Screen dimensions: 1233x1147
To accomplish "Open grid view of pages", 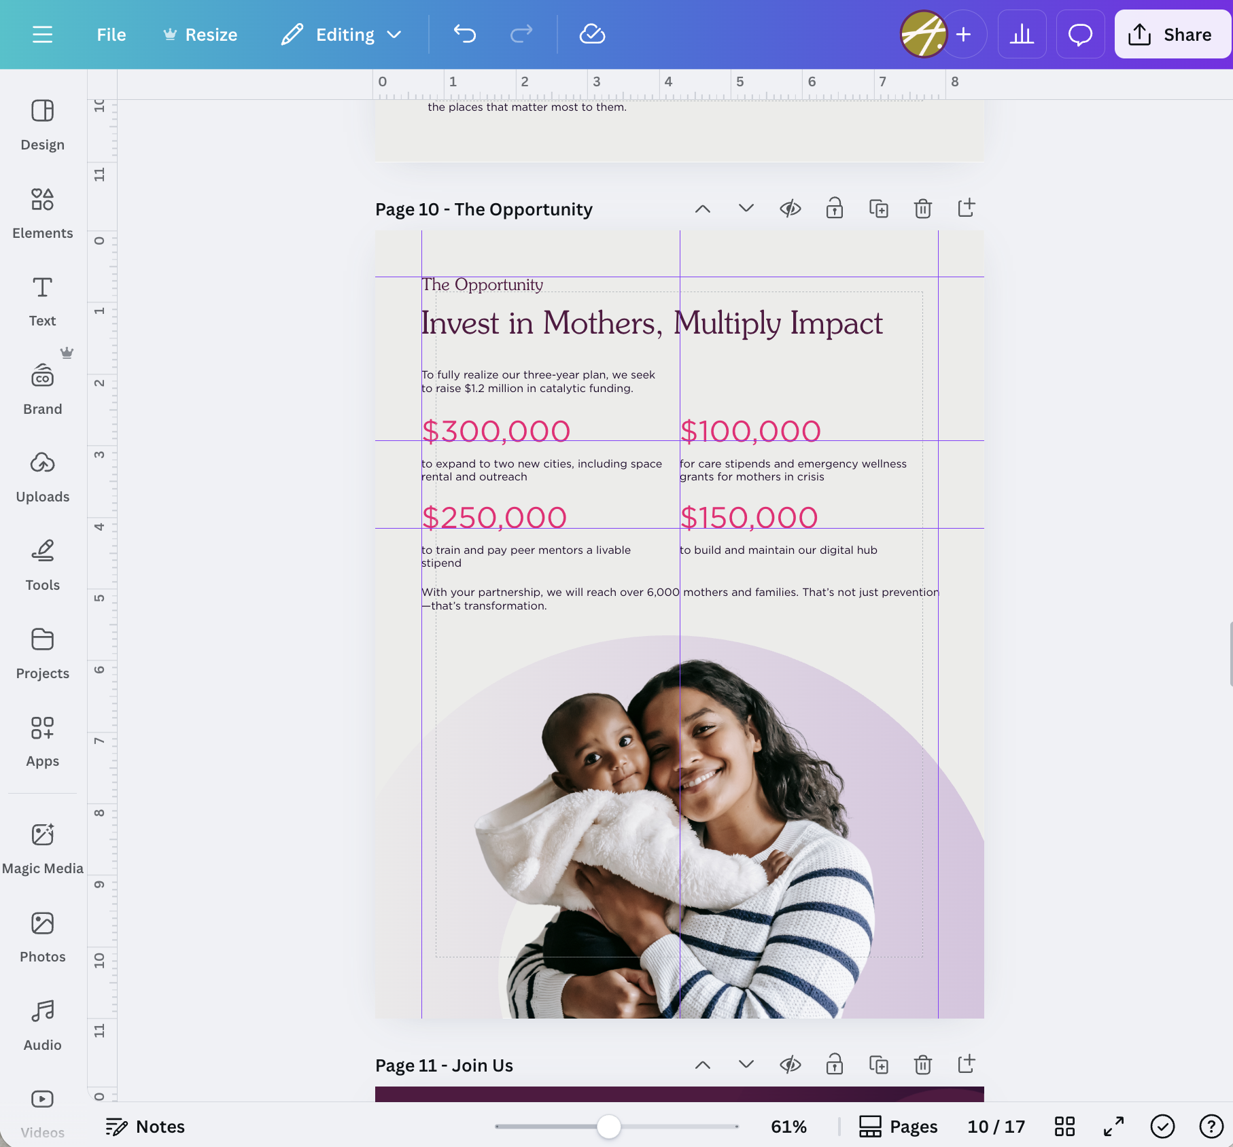I will [1064, 1127].
